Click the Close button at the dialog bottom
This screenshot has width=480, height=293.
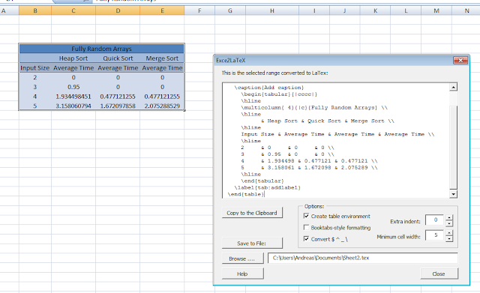(x=439, y=274)
